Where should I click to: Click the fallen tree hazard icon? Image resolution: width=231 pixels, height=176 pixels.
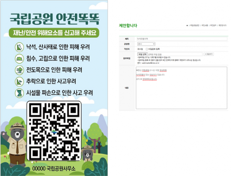click(x=19, y=70)
